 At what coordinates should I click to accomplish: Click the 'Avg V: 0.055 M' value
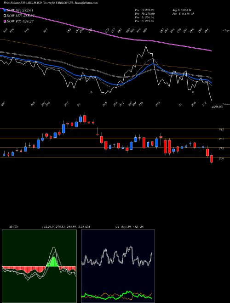pos(183,10)
